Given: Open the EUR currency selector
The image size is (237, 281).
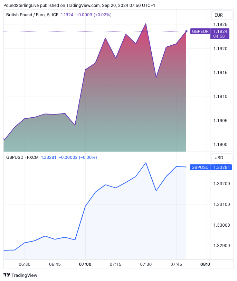Looking at the screenshot, I should pos(218,15).
